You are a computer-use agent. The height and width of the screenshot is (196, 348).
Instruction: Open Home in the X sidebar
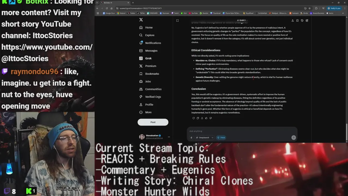[146, 27]
